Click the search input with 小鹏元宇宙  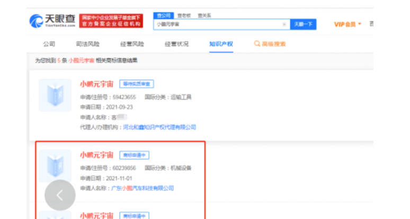point(221,24)
